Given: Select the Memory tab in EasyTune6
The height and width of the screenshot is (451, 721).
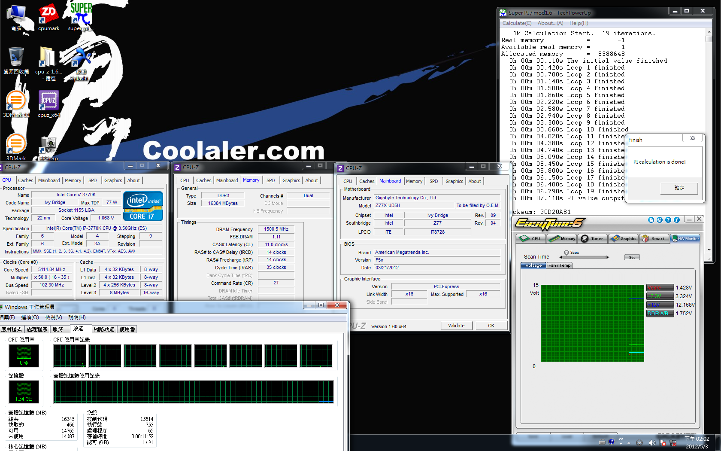Looking at the screenshot, I should point(561,239).
